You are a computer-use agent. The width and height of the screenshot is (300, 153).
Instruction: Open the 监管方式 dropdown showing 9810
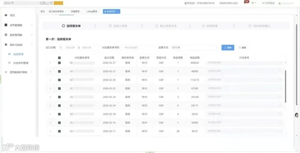click(195, 47)
